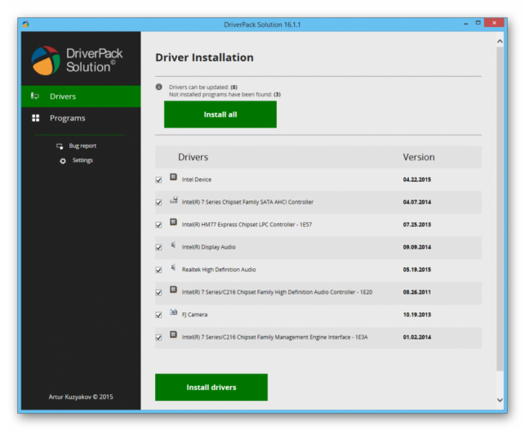
Task: Click version 09.09.2014
Action: [417, 247]
